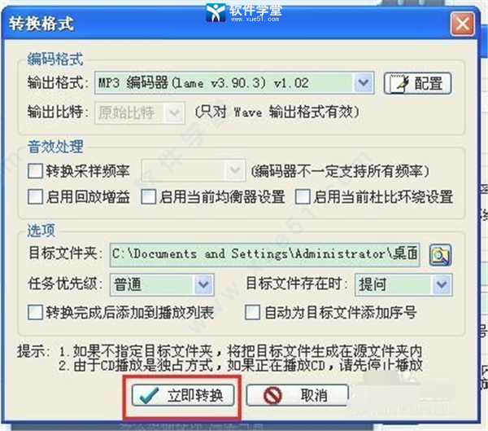Click the red prohibition icon for 取消

272,395
